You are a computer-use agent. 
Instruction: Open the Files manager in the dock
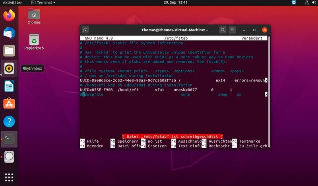click(x=9, y=51)
